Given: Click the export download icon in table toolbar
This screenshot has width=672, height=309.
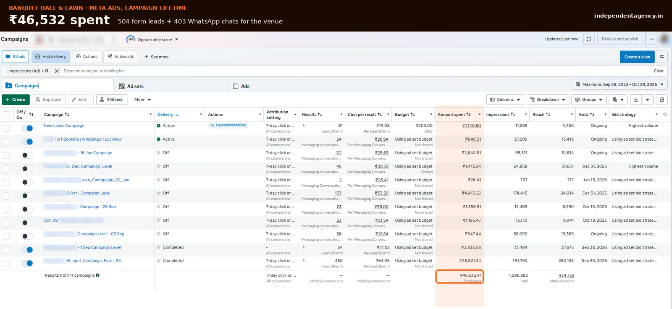Looking at the screenshot, I should click(x=636, y=100).
